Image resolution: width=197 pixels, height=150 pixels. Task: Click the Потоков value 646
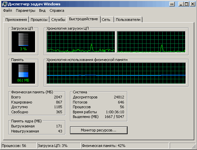click(121, 102)
